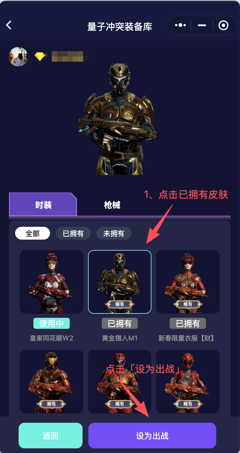The height and width of the screenshot is (453, 240).
Task: Select the gold-helmet red armor skin in second row
Action: 51,381
